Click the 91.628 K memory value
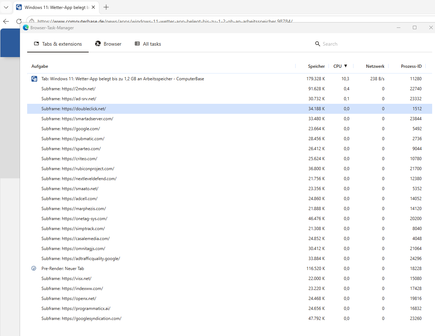Viewport: 435px width, 336px height. 317,89
